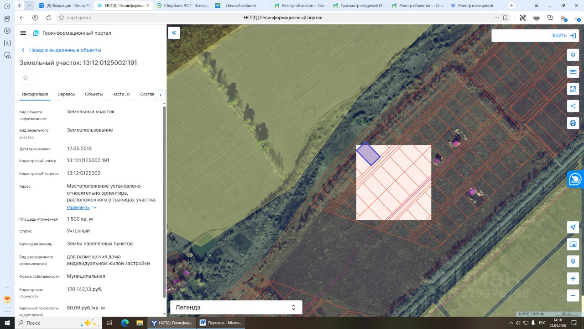The width and height of the screenshot is (584, 329).
Task: Open Task View on the taskbar
Action: coord(109,323)
